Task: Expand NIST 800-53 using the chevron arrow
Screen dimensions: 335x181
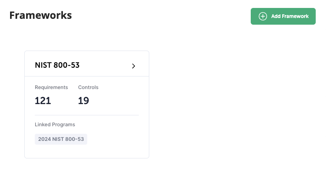Action: click(133, 66)
